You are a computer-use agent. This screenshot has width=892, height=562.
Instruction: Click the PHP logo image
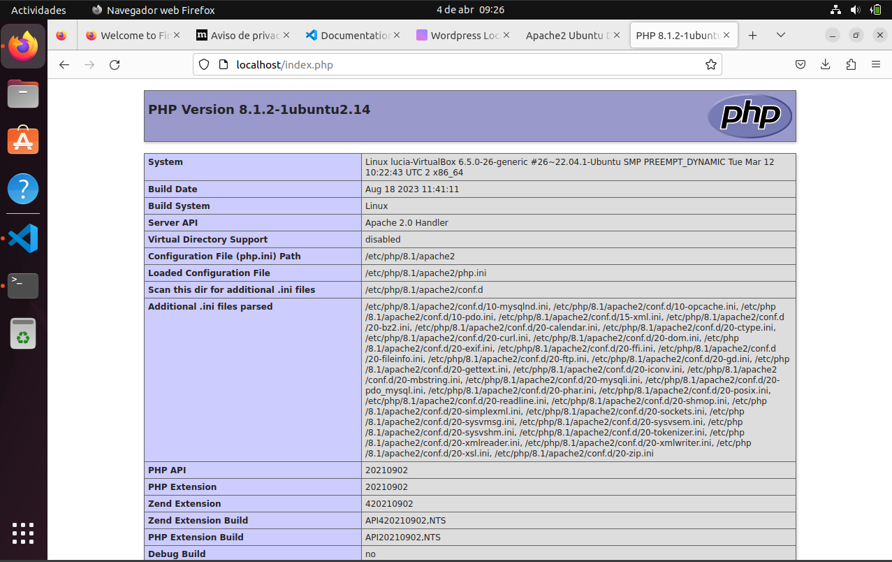click(x=749, y=116)
